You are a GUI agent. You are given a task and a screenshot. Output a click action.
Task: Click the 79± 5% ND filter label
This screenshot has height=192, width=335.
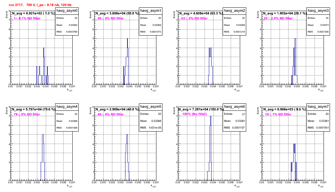[27, 114]
